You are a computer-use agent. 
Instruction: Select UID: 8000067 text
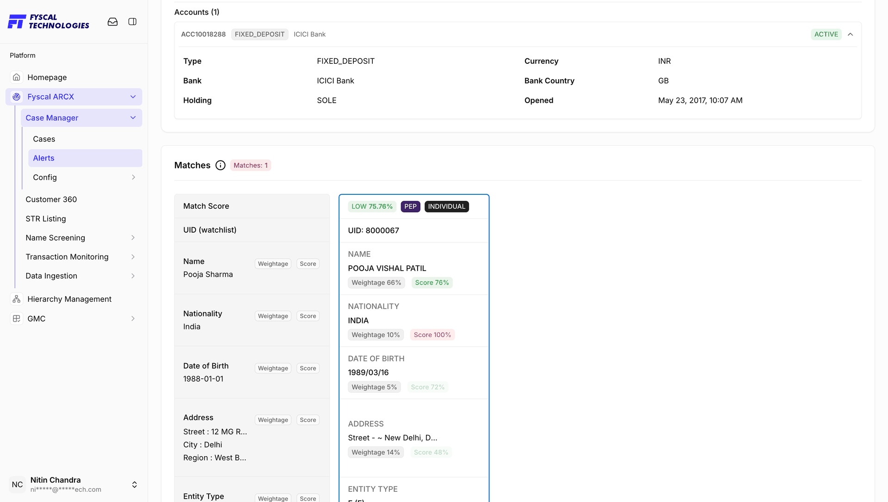(x=374, y=231)
